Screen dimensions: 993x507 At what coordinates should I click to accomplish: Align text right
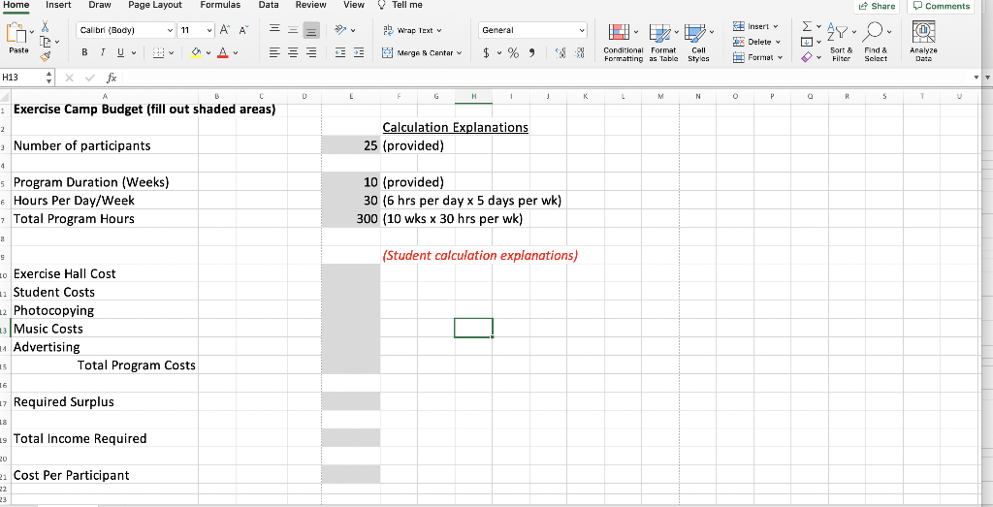click(x=311, y=53)
